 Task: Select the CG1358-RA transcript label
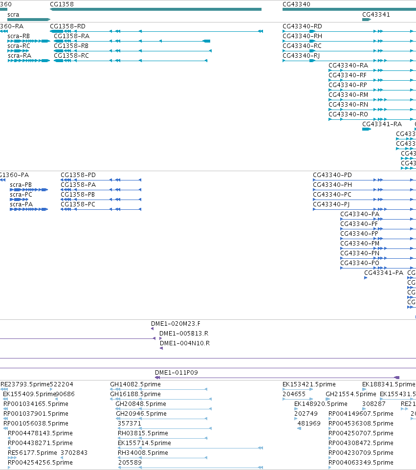(71, 36)
